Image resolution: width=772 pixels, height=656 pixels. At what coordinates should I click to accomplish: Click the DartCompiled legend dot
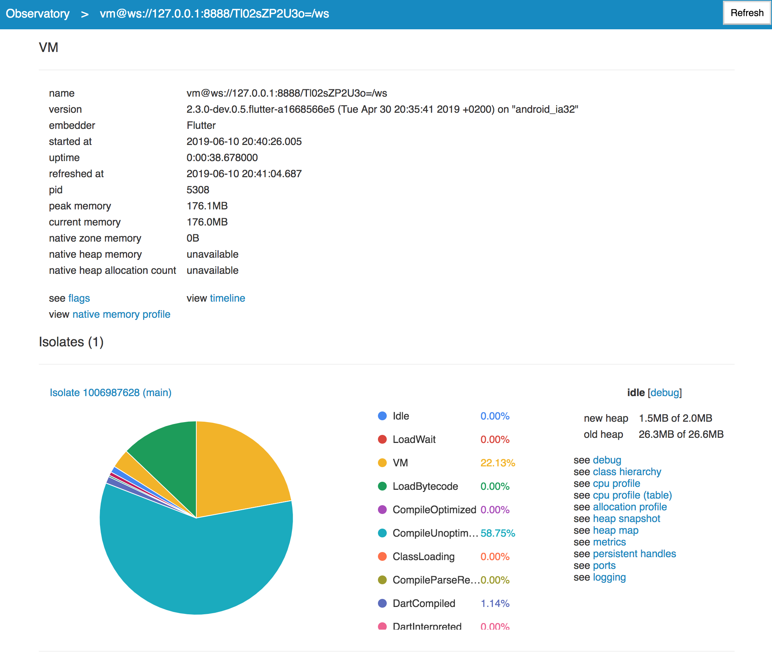[382, 604]
